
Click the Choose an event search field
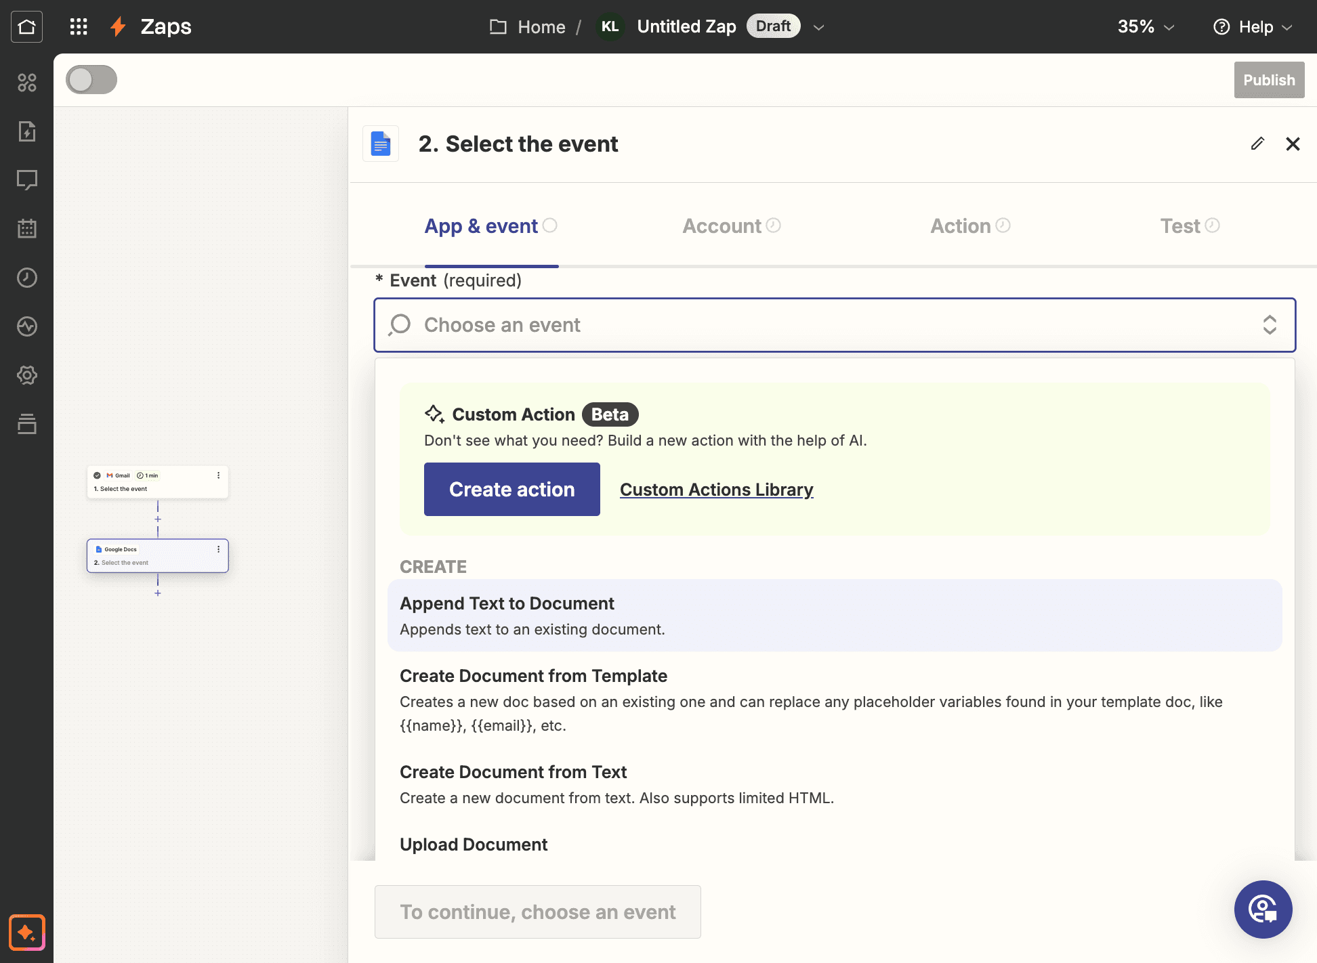(835, 325)
